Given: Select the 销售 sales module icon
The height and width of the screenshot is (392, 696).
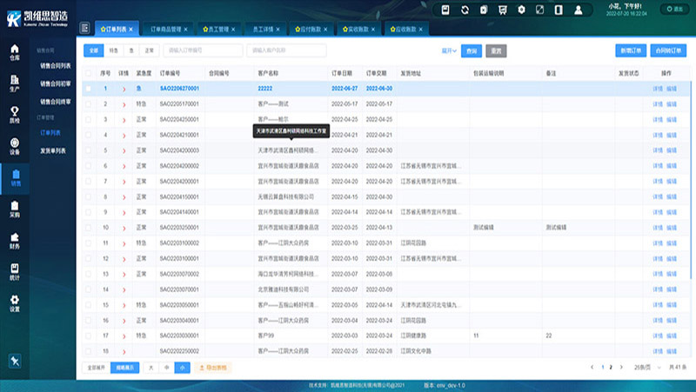Looking at the screenshot, I should pos(16,178).
